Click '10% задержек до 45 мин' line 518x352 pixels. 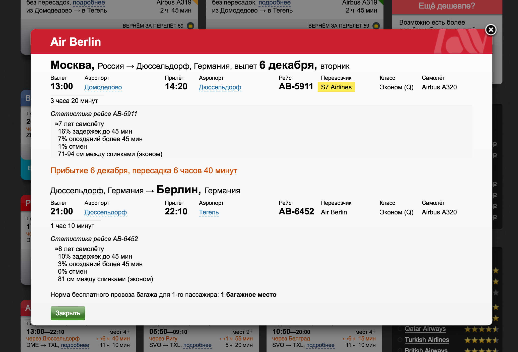pyautogui.click(x=95, y=257)
